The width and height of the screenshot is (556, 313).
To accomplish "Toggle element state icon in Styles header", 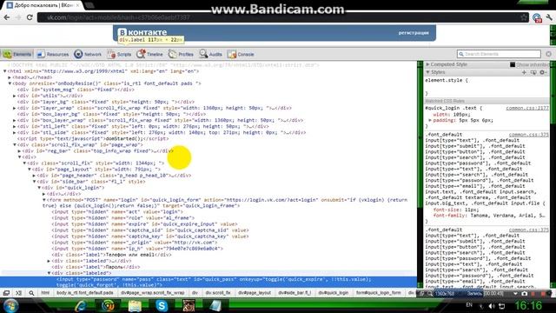I will [533, 72].
